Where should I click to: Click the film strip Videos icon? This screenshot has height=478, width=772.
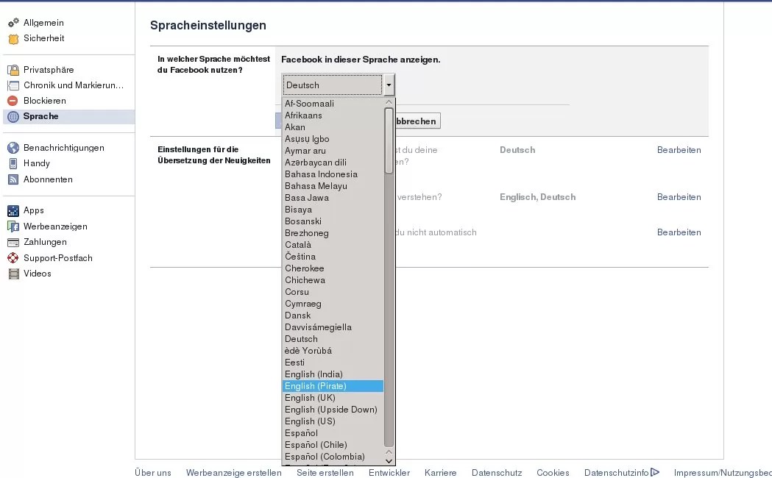(x=13, y=274)
